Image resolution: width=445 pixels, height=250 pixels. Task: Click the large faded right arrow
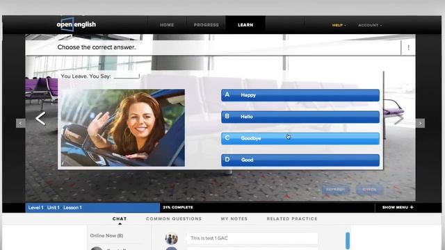click(398, 119)
